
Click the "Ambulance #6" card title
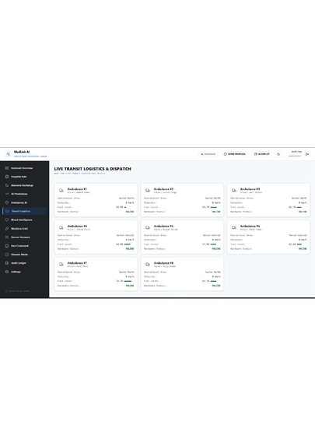pos(250,226)
